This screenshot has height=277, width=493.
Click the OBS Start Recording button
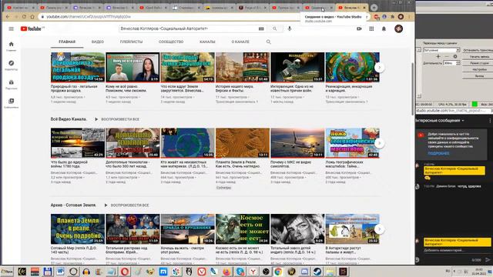pyautogui.click(x=478, y=56)
